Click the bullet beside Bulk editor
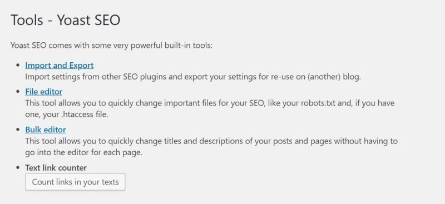 [x=18, y=130]
